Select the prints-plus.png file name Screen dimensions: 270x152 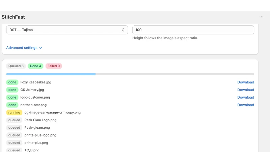coord(36,143)
